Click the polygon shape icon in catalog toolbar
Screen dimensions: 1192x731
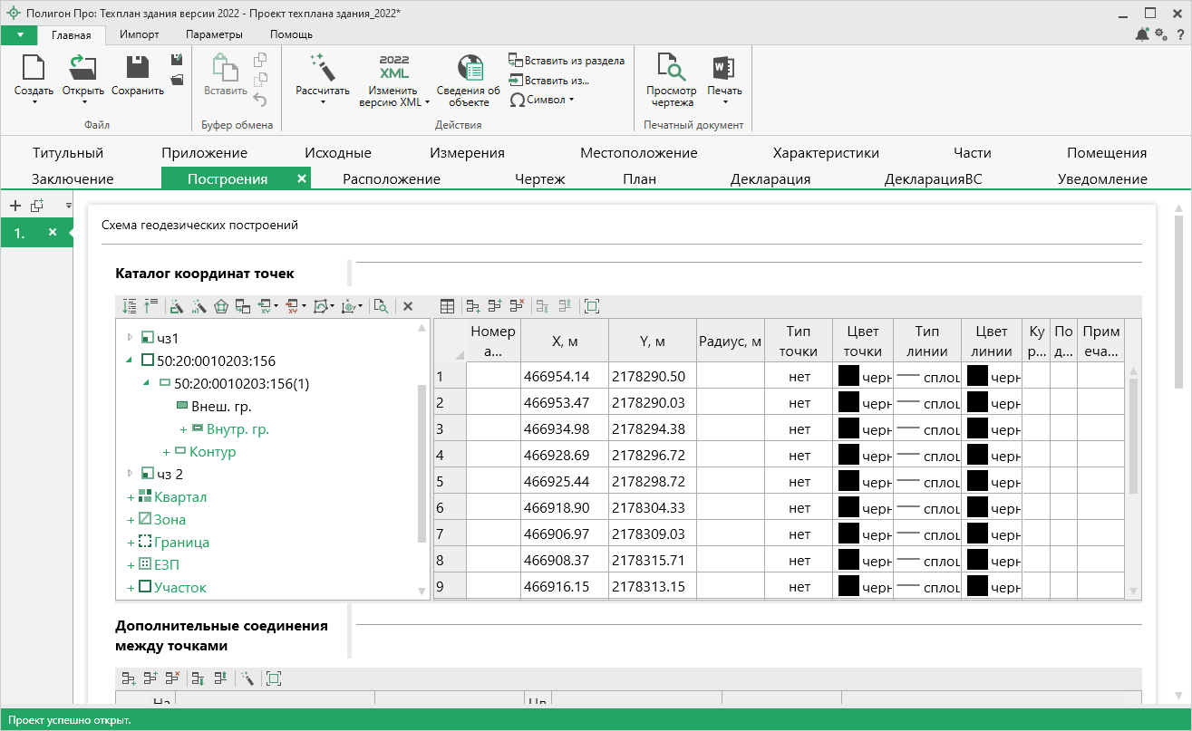[221, 306]
